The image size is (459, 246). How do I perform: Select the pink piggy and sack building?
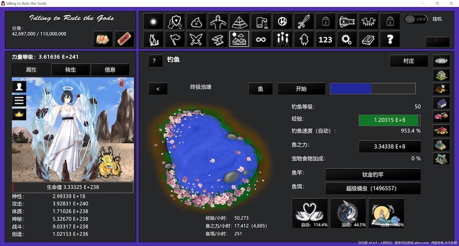pos(441,117)
